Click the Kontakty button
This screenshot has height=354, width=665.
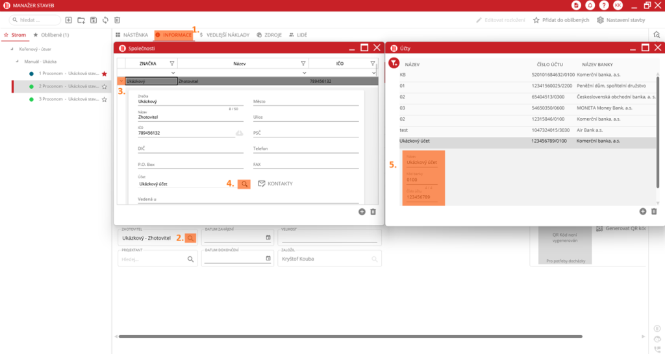(275, 184)
